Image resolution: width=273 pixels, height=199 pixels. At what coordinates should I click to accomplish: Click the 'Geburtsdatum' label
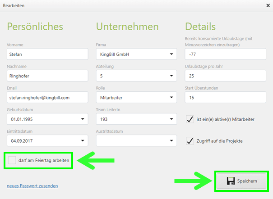[20, 110]
